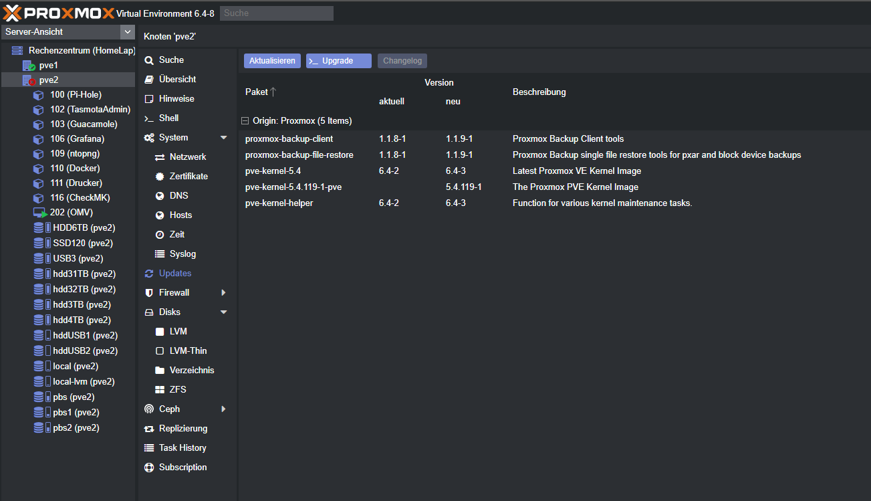871x501 pixels.
Task: Collapse the Origin: Proxmox group
Action: [245, 121]
